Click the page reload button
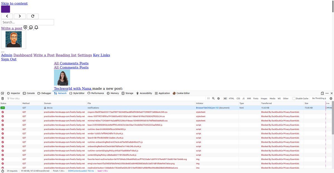This screenshot has height=173, width=334. click(33, 16)
